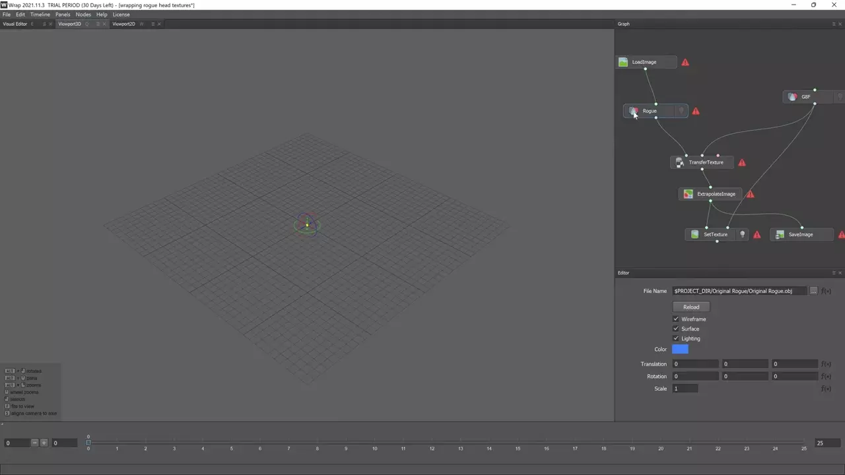Switch to the Viewport2D tab
The width and height of the screenshot is (845, 475).
[123, 24]
